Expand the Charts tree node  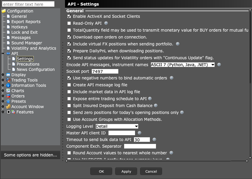point(3,91)
